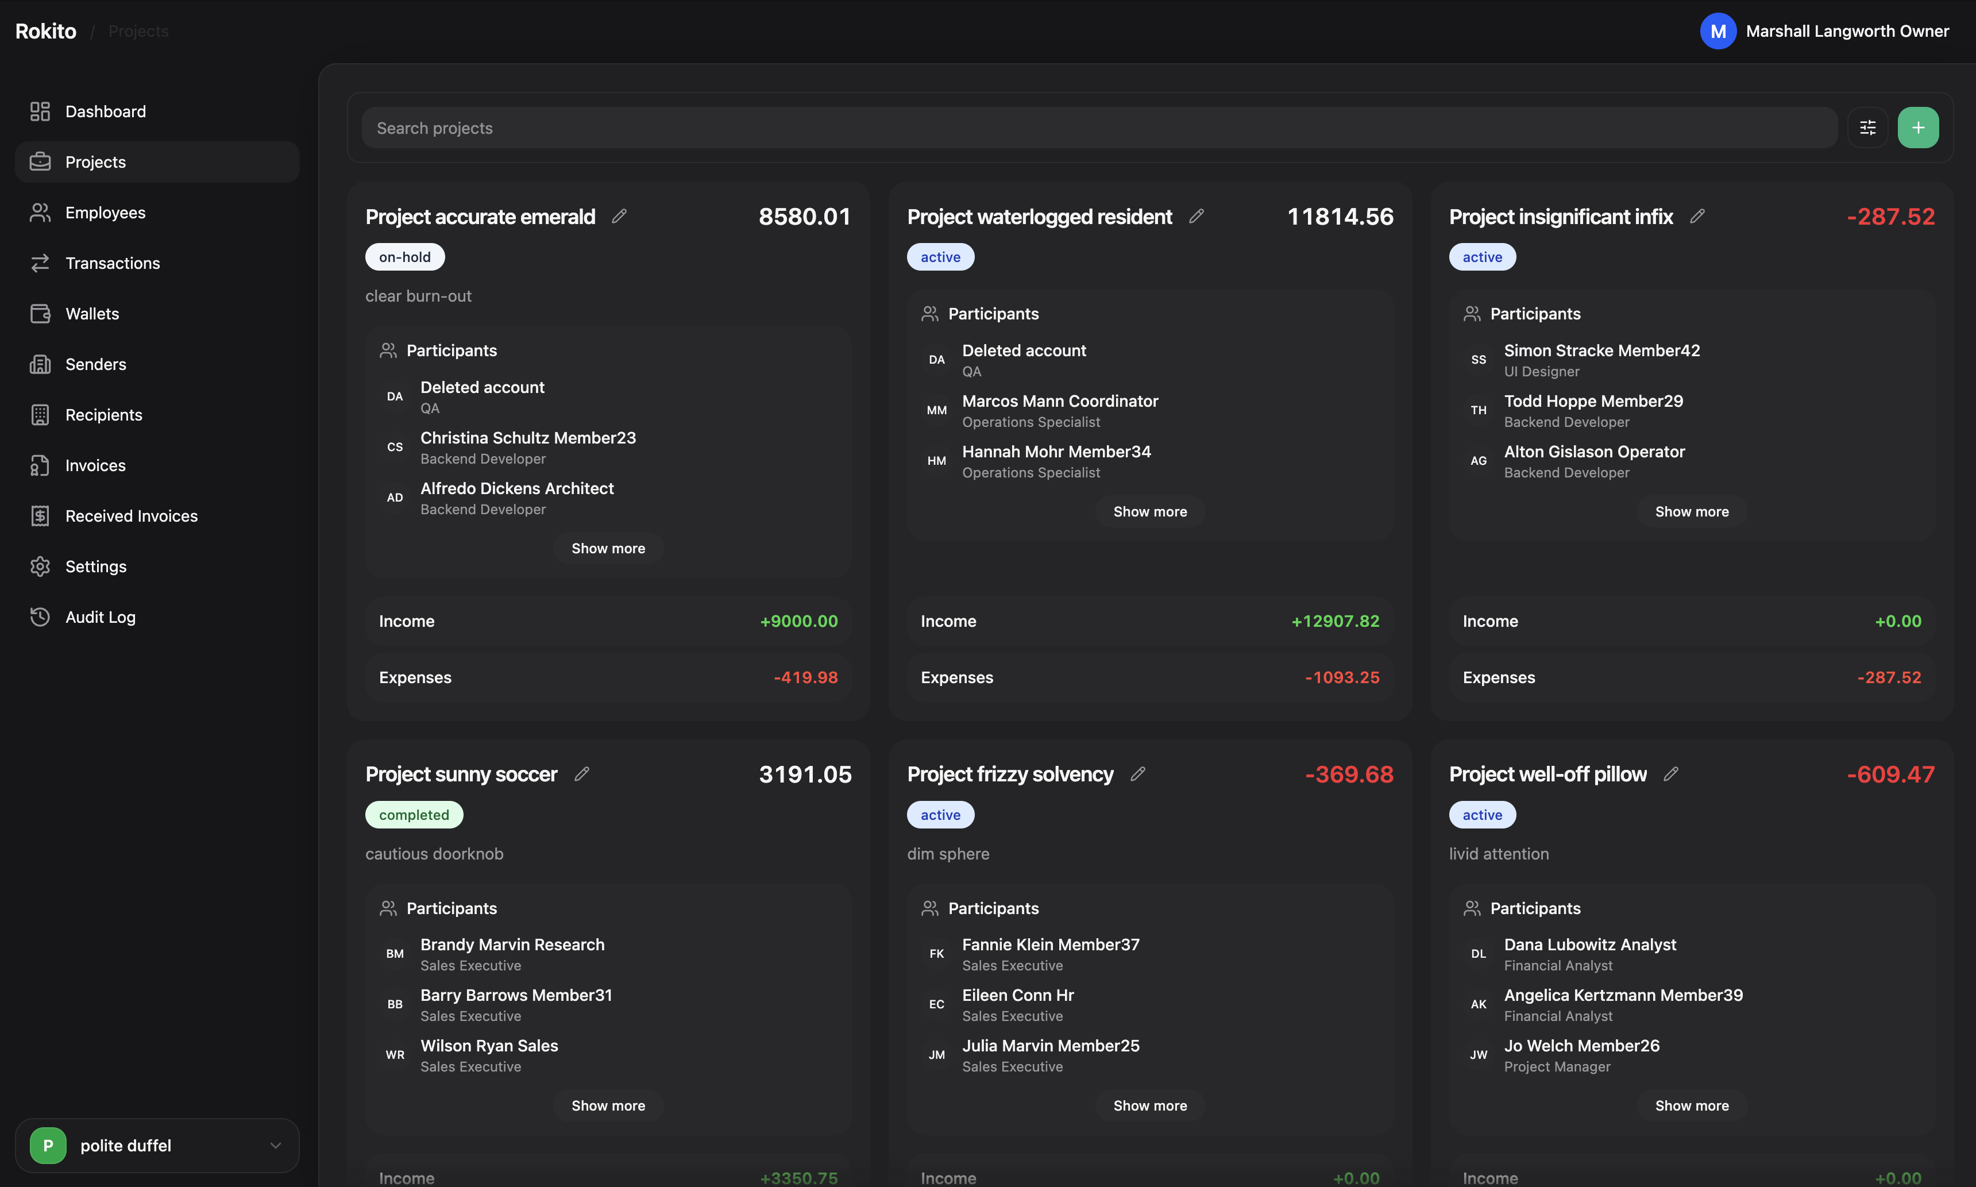The height and width of the screenshot is (1187, 1976).
Task: Go to Wallets in the sidebar
Action: pos(92,314)
